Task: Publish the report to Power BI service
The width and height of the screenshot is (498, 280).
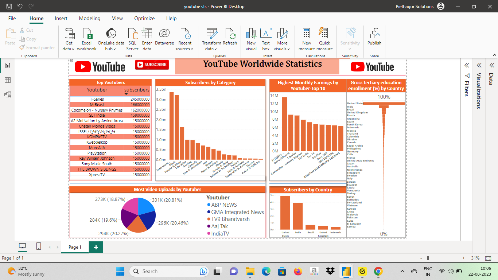Action: 374,38
